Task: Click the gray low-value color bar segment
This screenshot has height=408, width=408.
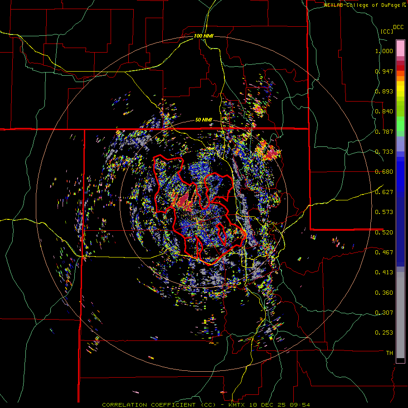Action: (400, 315)
